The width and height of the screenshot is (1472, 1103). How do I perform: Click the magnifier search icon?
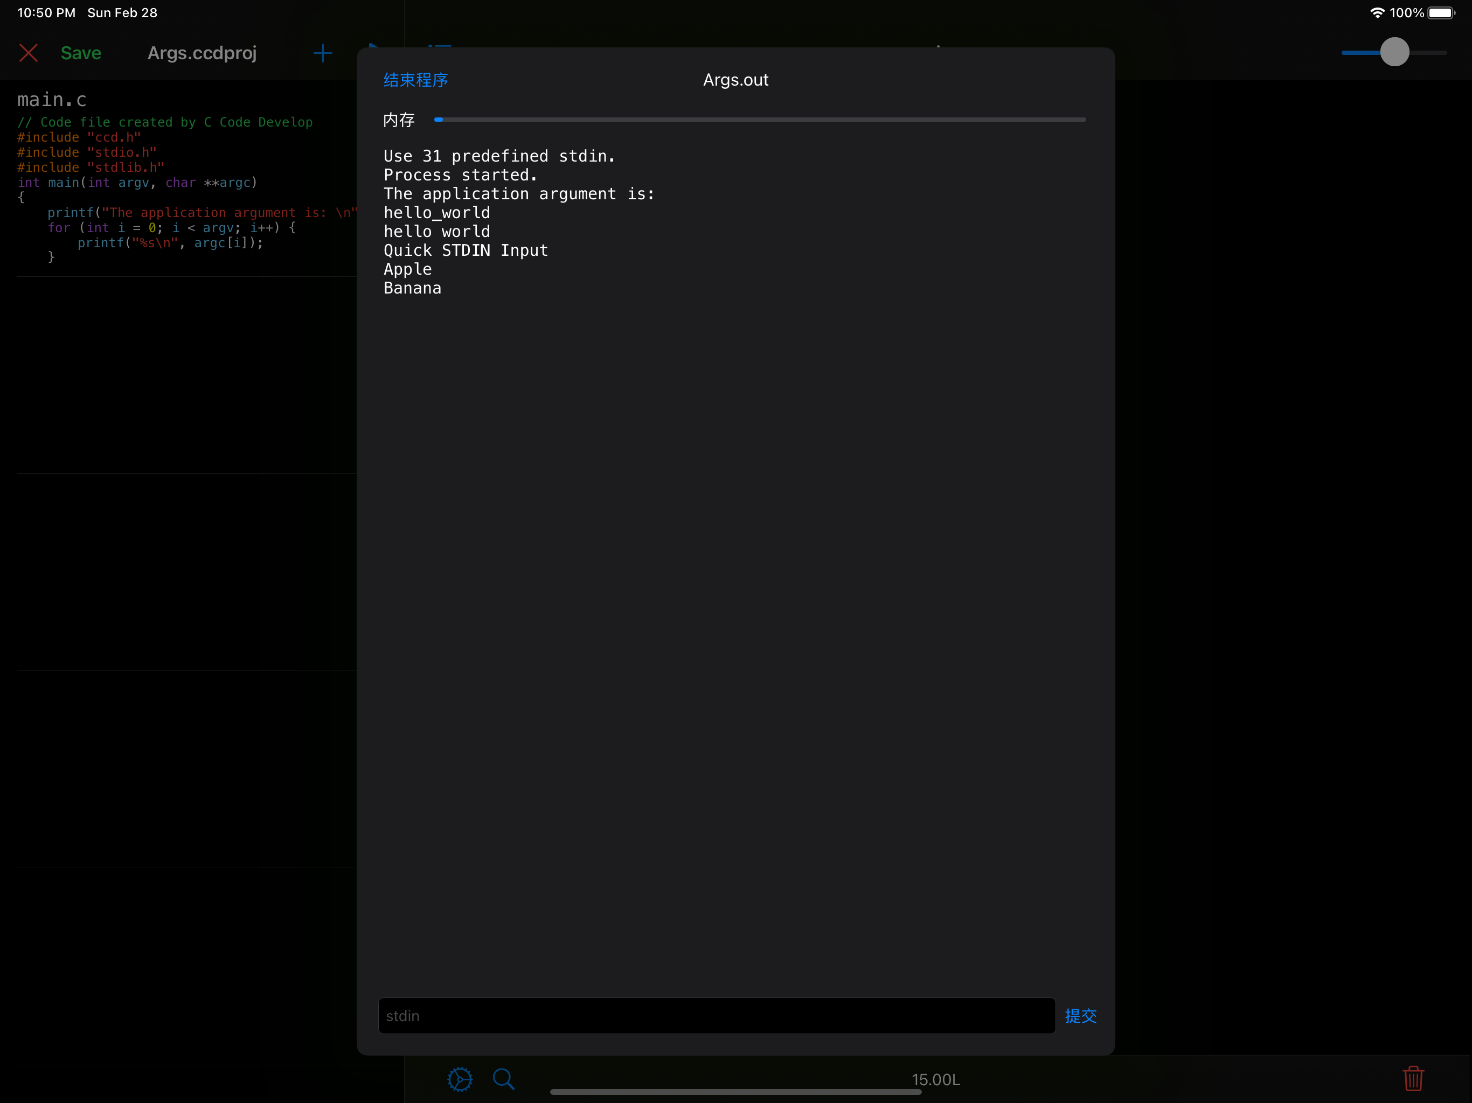pyautogui.click(x=504, y=1078)
